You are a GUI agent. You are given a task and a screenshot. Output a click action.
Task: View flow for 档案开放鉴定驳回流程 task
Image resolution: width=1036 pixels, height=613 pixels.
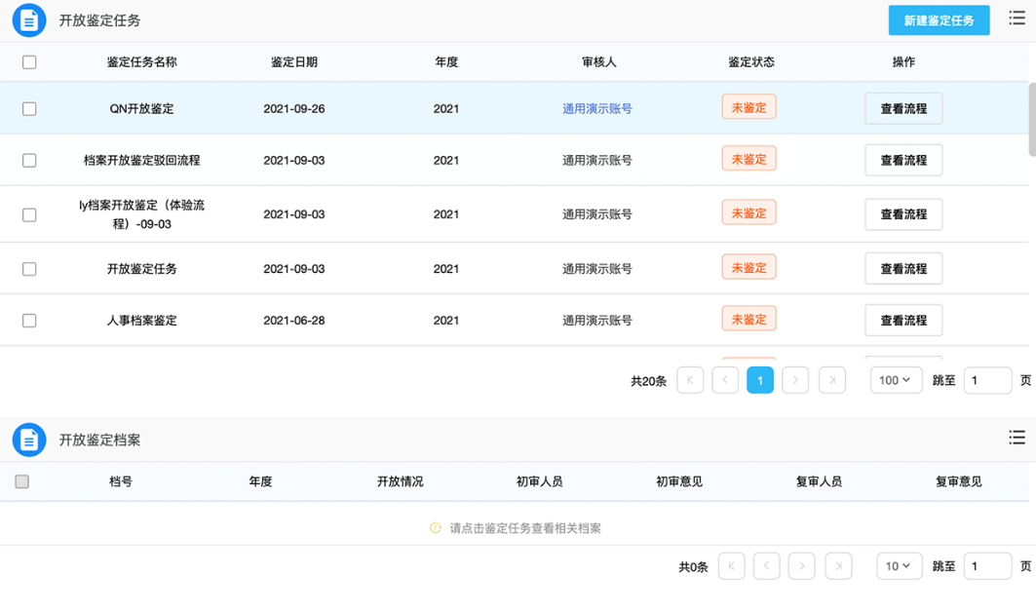(903, 160)
